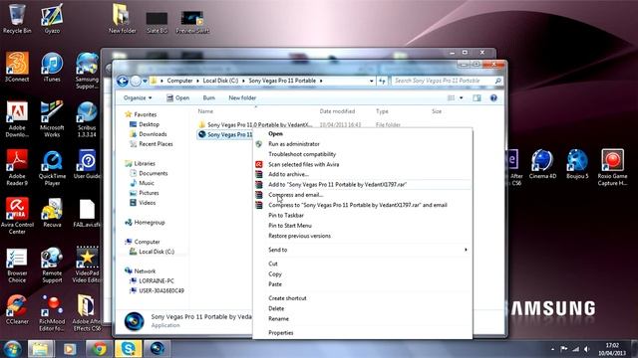Open Samsung Support desktop shortcut
The width and height of the screenshot is (638, 358).
[87, 71]
